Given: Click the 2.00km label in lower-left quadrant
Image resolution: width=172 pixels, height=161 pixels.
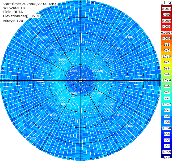Looking at the screenshot, I should (64, 104).
